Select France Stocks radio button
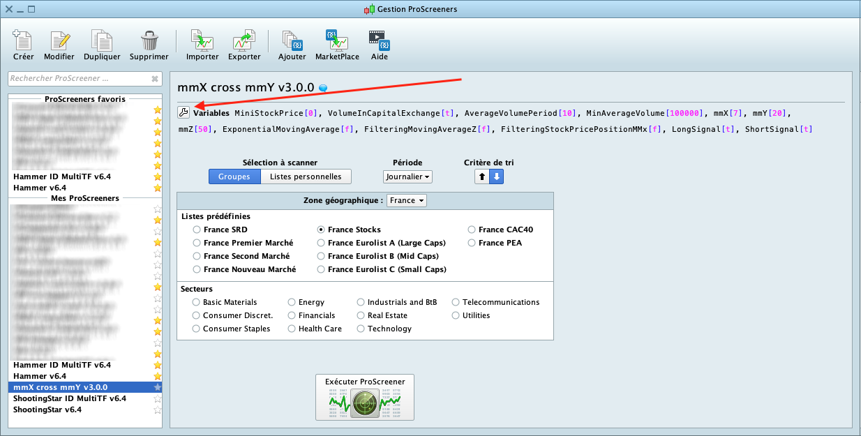The image size is (861, 436). coord(321,230)
